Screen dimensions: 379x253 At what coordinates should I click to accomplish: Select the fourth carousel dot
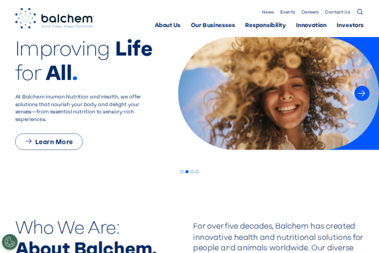(197, 171)
